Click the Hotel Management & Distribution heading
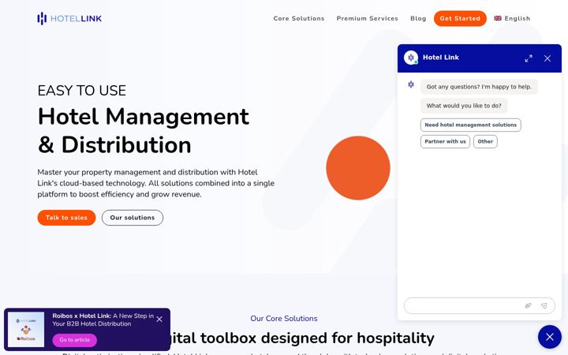The width and height of the screenshot is (568, 355). 144,130
